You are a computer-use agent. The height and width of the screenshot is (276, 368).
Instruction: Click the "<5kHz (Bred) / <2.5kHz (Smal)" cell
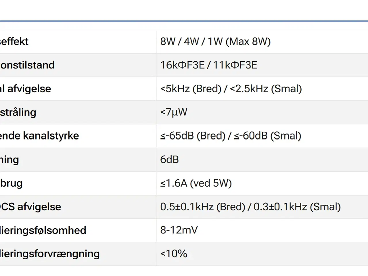pos(231,89)
